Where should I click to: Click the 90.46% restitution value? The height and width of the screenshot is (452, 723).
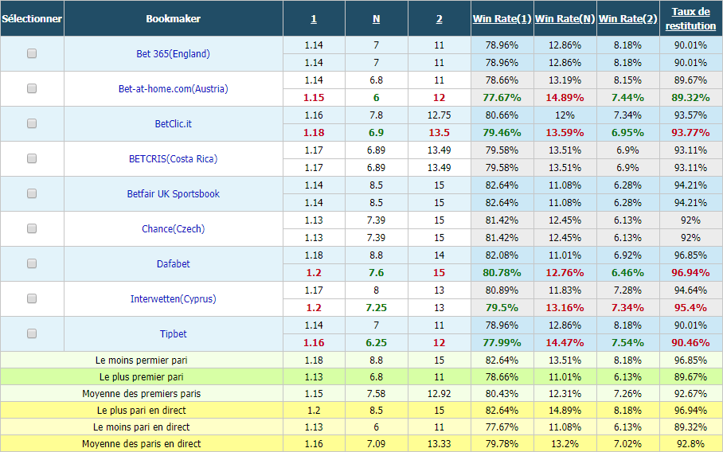[x=690, y=343]
